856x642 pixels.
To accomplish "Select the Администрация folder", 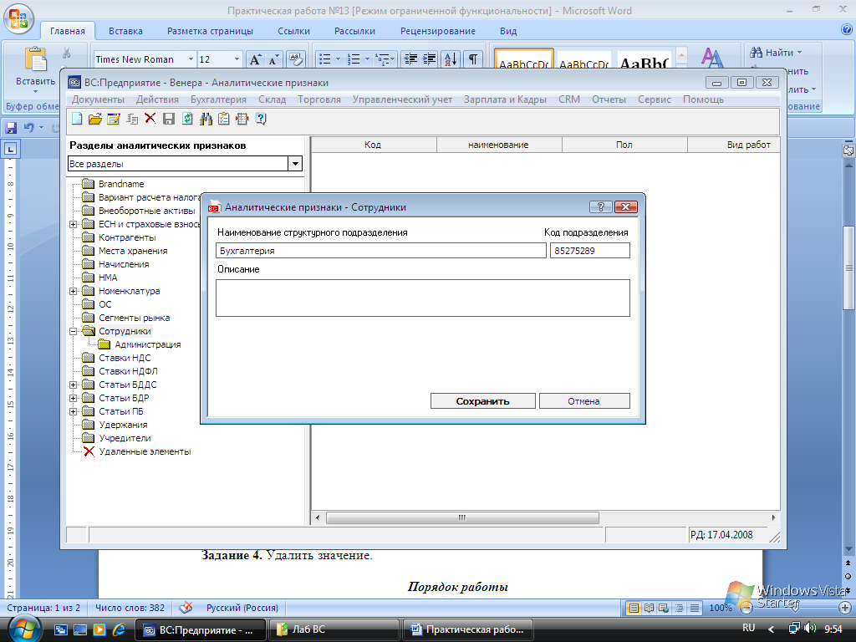I will [x=140, y=345].
